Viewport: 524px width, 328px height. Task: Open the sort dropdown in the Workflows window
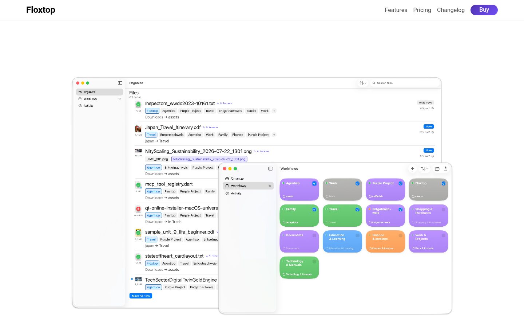424,169
